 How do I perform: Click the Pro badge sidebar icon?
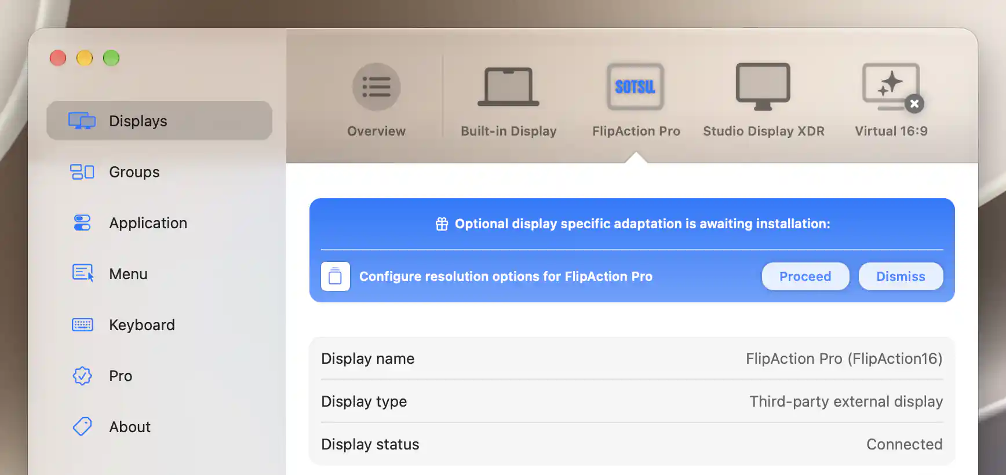(x=82, y=376)
